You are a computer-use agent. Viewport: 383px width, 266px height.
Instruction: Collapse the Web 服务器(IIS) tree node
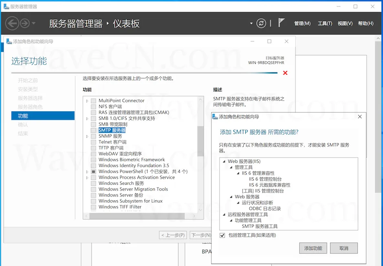click(224, 161)
